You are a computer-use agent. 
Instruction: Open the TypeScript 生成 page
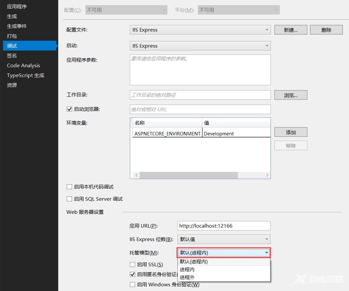[25, 75]
